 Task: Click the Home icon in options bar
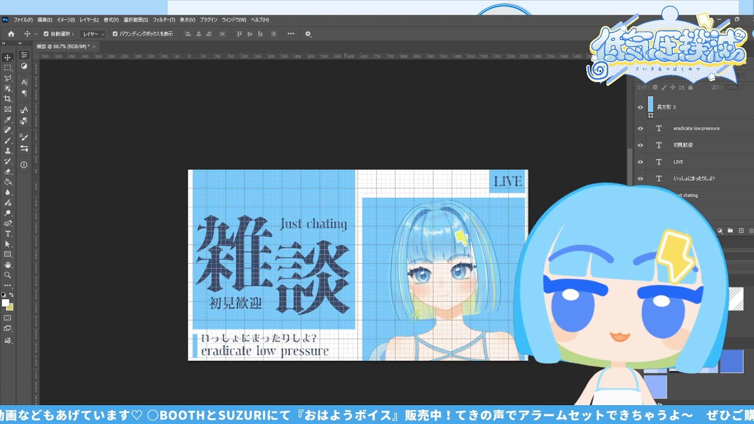click(x=11, y=34)
